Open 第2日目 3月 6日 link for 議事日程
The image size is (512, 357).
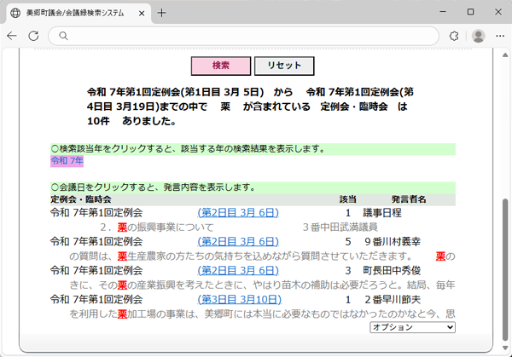point(238,213)
